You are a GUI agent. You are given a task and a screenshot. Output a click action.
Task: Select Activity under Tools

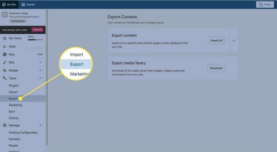pos(13,118)
